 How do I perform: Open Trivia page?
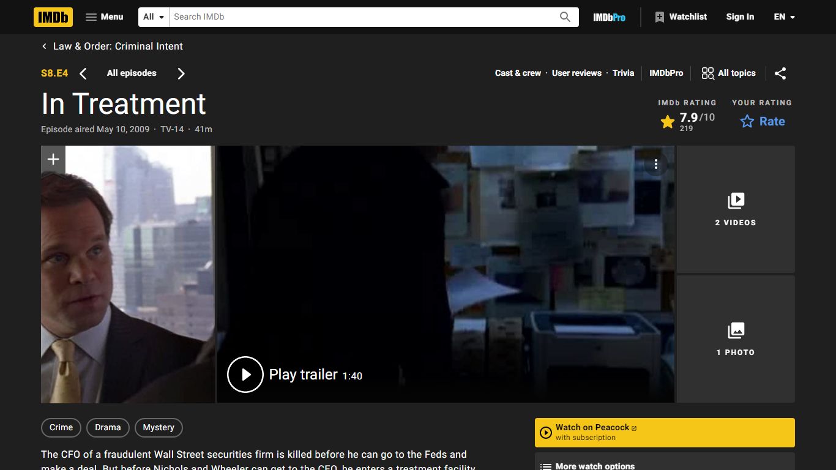point(623,73)
